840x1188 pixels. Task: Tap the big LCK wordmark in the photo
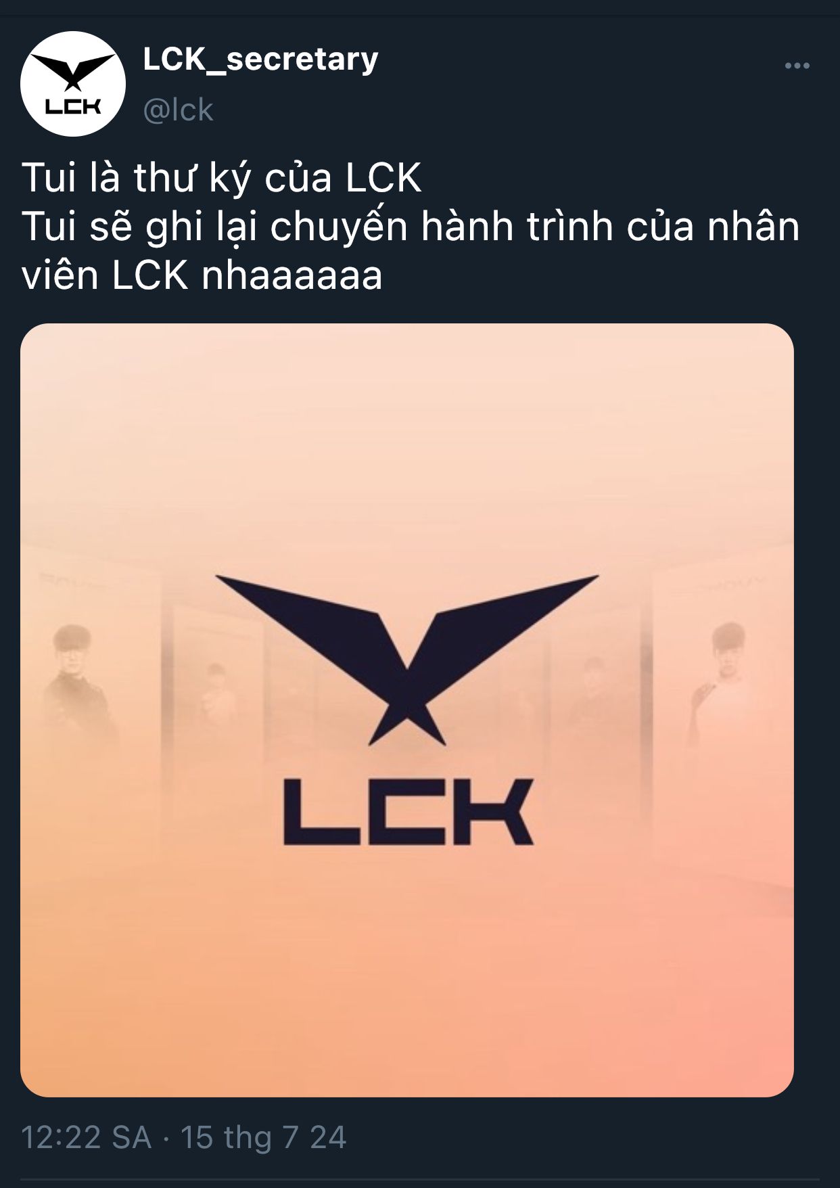408,811
